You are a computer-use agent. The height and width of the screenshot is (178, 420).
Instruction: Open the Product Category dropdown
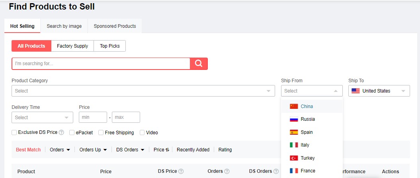[143, 91]
